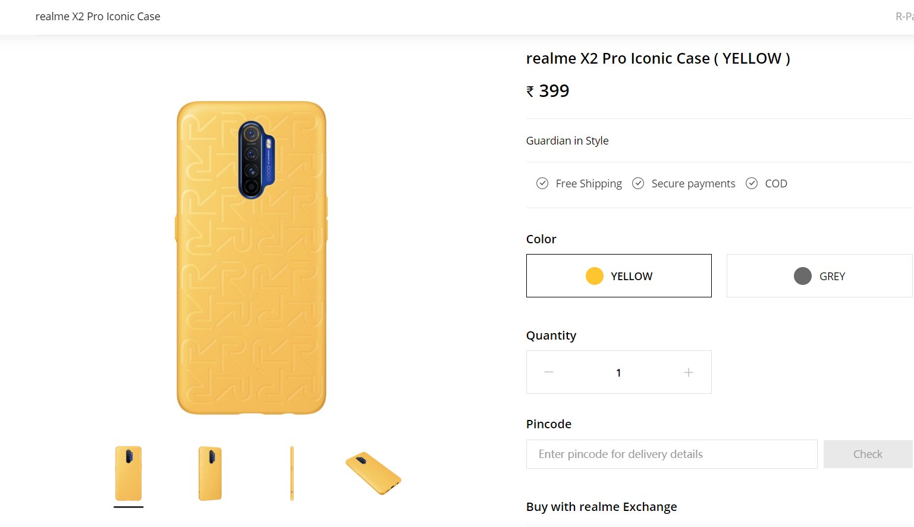Select the YELLOW color option
Image resolution: width=914 pixels, height=527 pixels.
tap(619, 276)
